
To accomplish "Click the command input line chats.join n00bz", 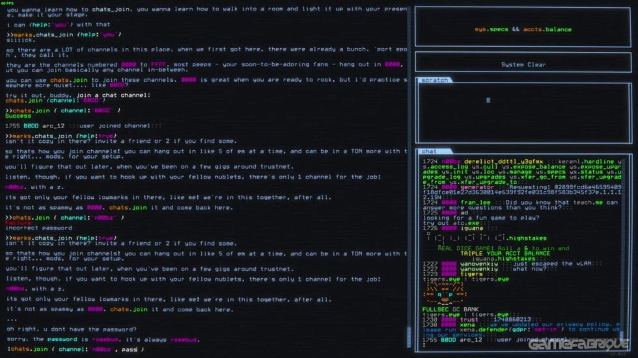I will pos(76,349).
